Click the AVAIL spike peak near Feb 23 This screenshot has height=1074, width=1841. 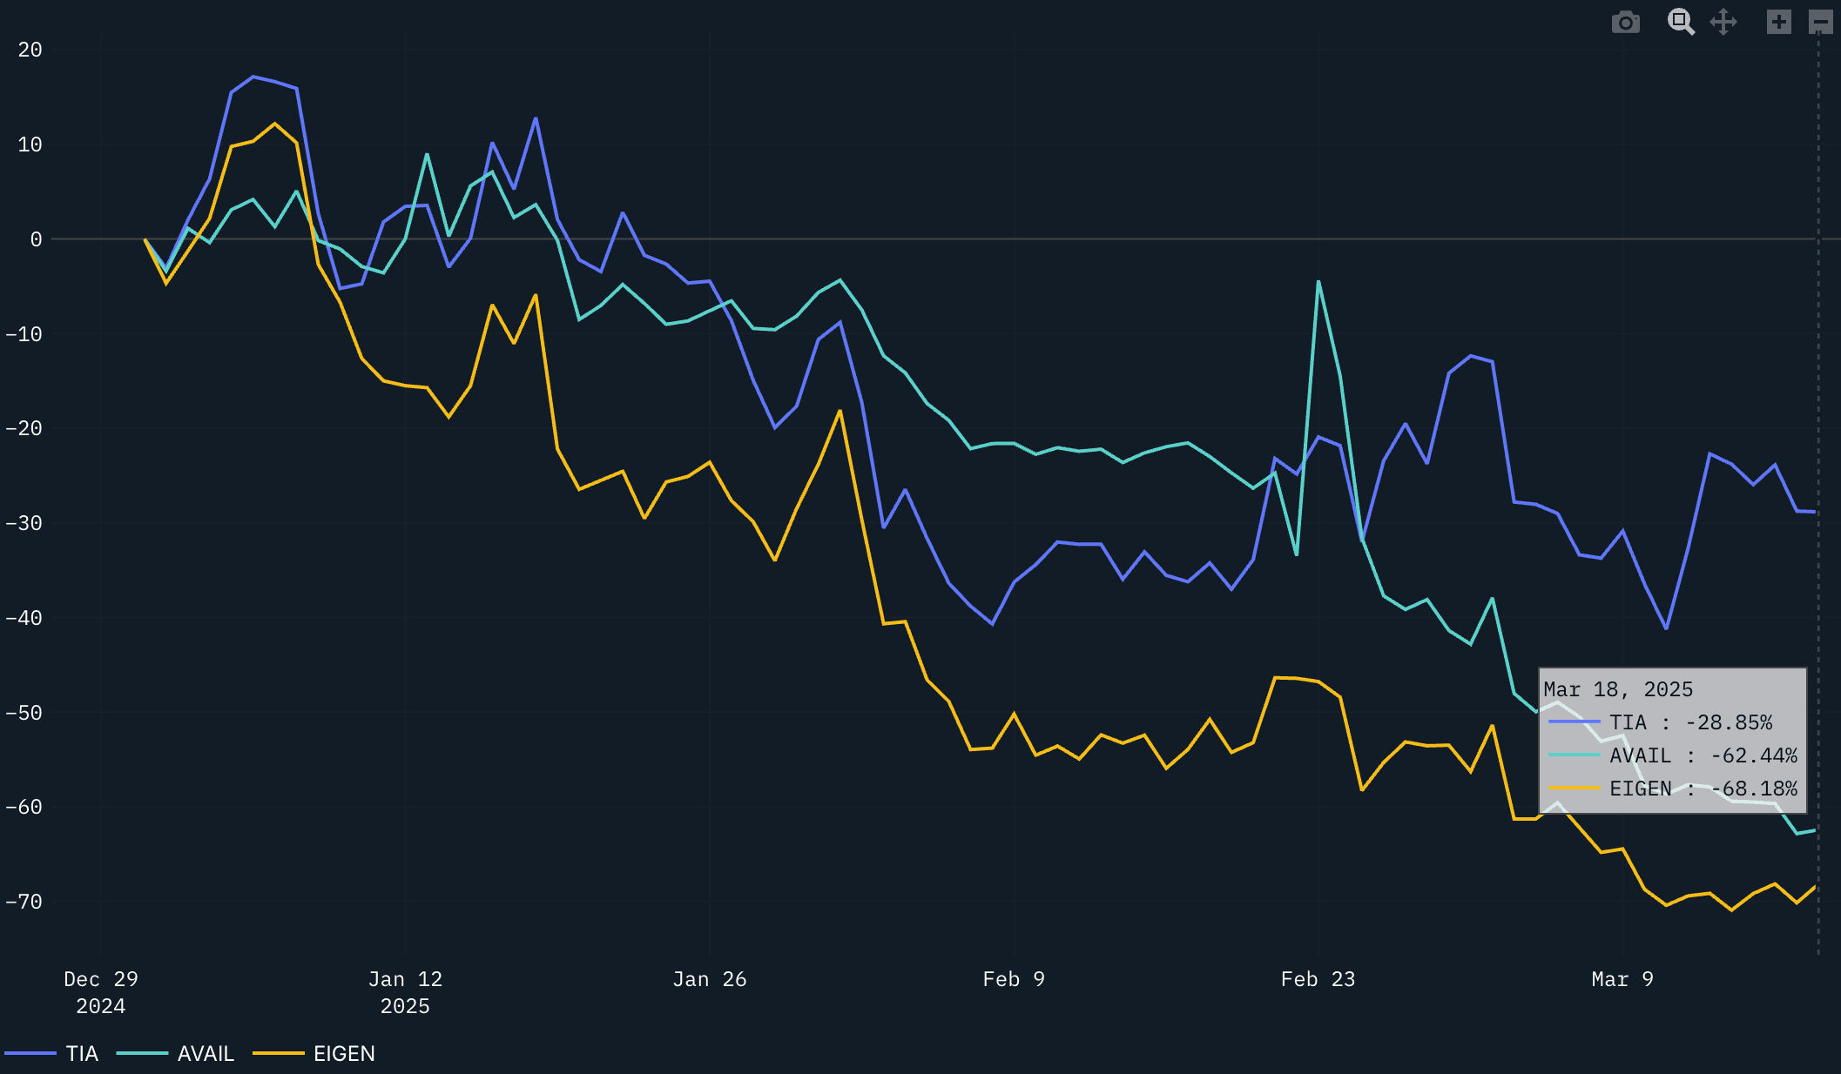(x=1318, y=282)
